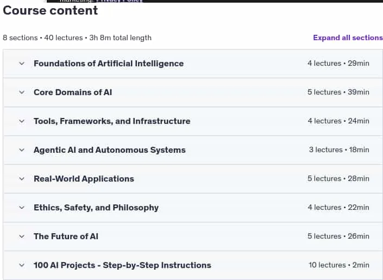
Task: Expand the Core Domains of AI chevron
Action: 22,92
